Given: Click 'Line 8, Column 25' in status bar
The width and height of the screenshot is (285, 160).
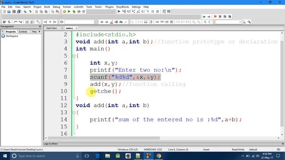Looking at the screenshot, I should click(178, 149).
